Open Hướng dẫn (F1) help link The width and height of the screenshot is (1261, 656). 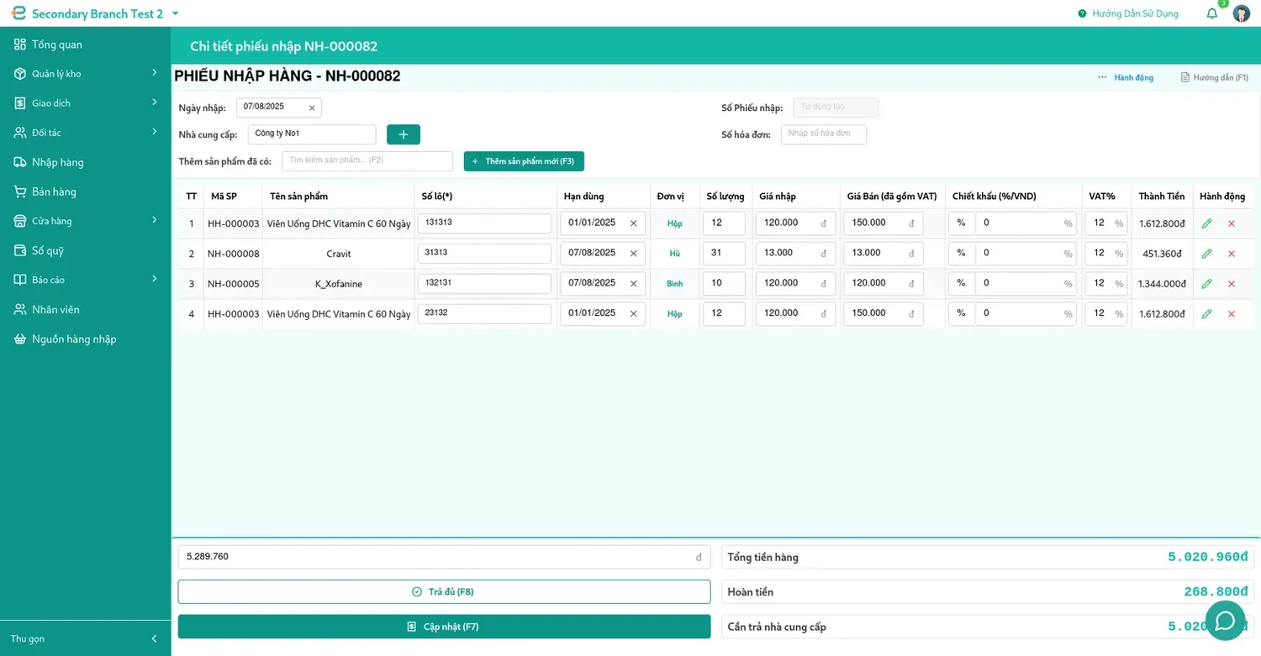(x=1215, y=77)
